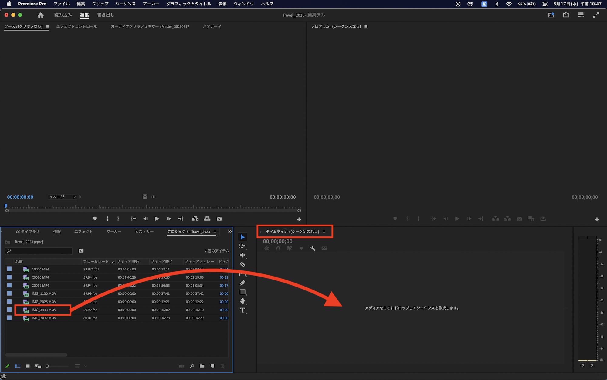This screenshot has width=607, height=380.
Task: Select the Razor tool
Action: click(242, 264)
